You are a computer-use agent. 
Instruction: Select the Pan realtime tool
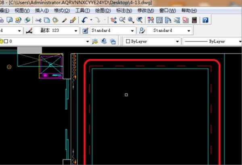pyautogui.click(x=114, y=20)
